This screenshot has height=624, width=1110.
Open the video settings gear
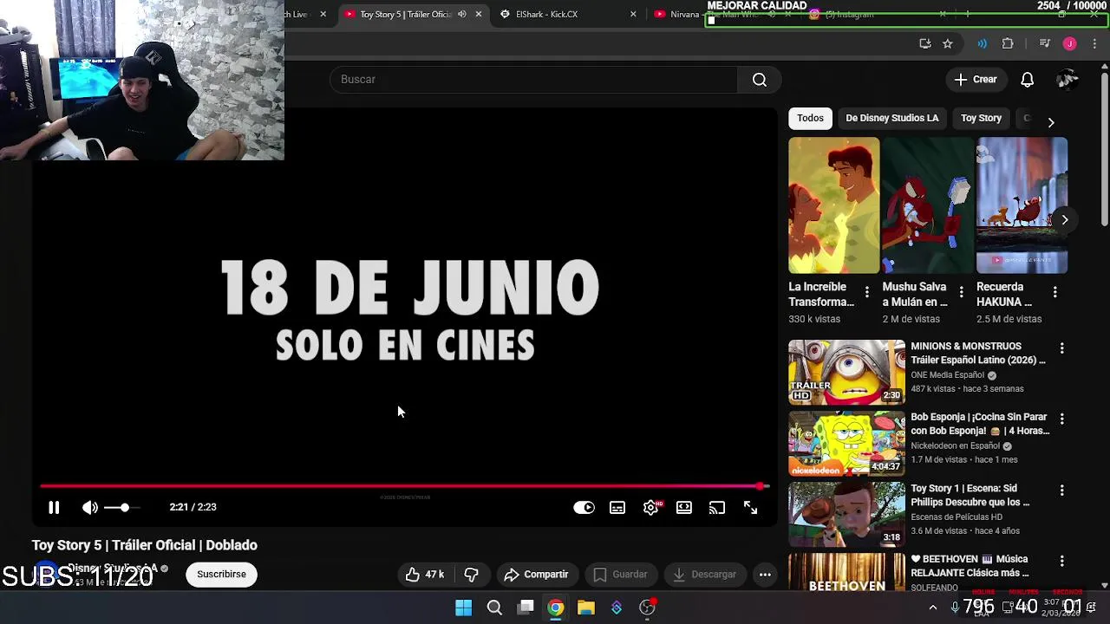point(650,508)
